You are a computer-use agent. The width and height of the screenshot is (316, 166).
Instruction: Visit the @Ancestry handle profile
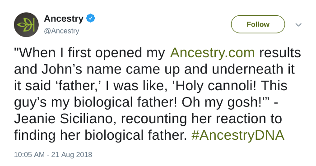coord(61,31)
